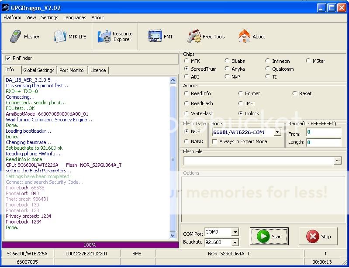
Task: Choose the Infineon chip radio
Action: coord(267,61)
